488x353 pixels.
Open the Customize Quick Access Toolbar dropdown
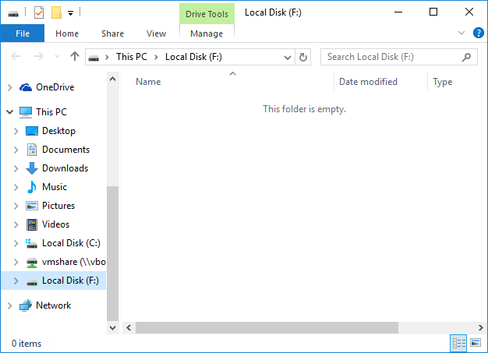pos(71,13)
